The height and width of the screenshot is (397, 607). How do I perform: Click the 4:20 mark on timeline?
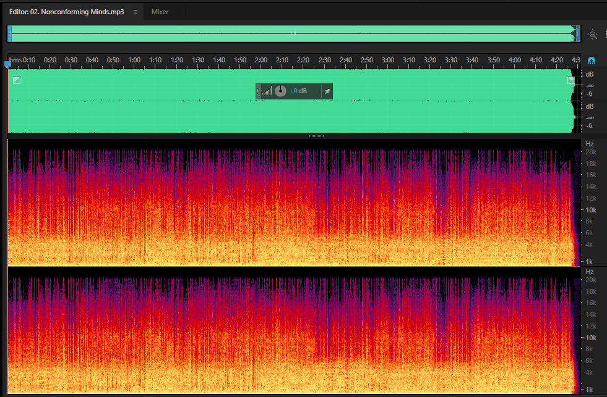pyautogui.click(x=557, y=60)
